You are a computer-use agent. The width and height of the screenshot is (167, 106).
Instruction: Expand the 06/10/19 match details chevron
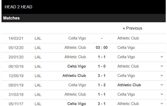tap(162, 66)
